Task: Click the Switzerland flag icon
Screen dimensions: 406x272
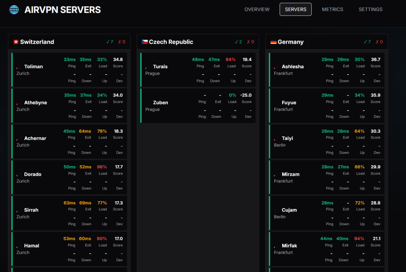Action: 16,42
